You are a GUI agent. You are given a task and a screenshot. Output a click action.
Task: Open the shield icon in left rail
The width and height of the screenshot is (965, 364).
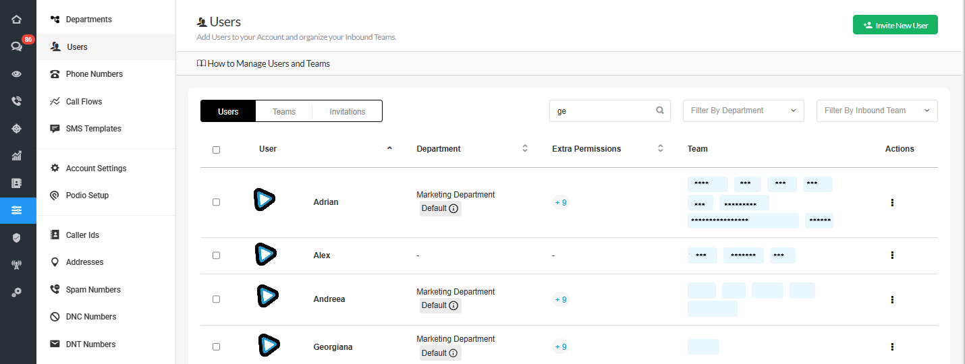[17, 237]
